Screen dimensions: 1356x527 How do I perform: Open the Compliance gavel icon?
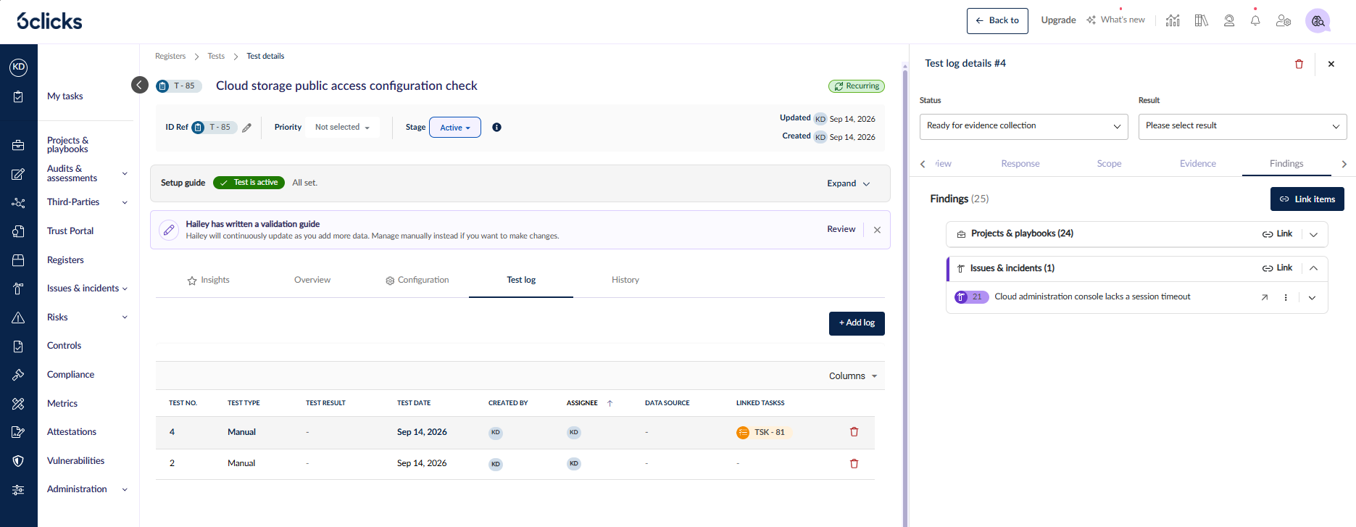18,375
